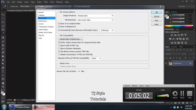Toggle Prefer Adobe Camera Raw checkbox

point(59,42)
